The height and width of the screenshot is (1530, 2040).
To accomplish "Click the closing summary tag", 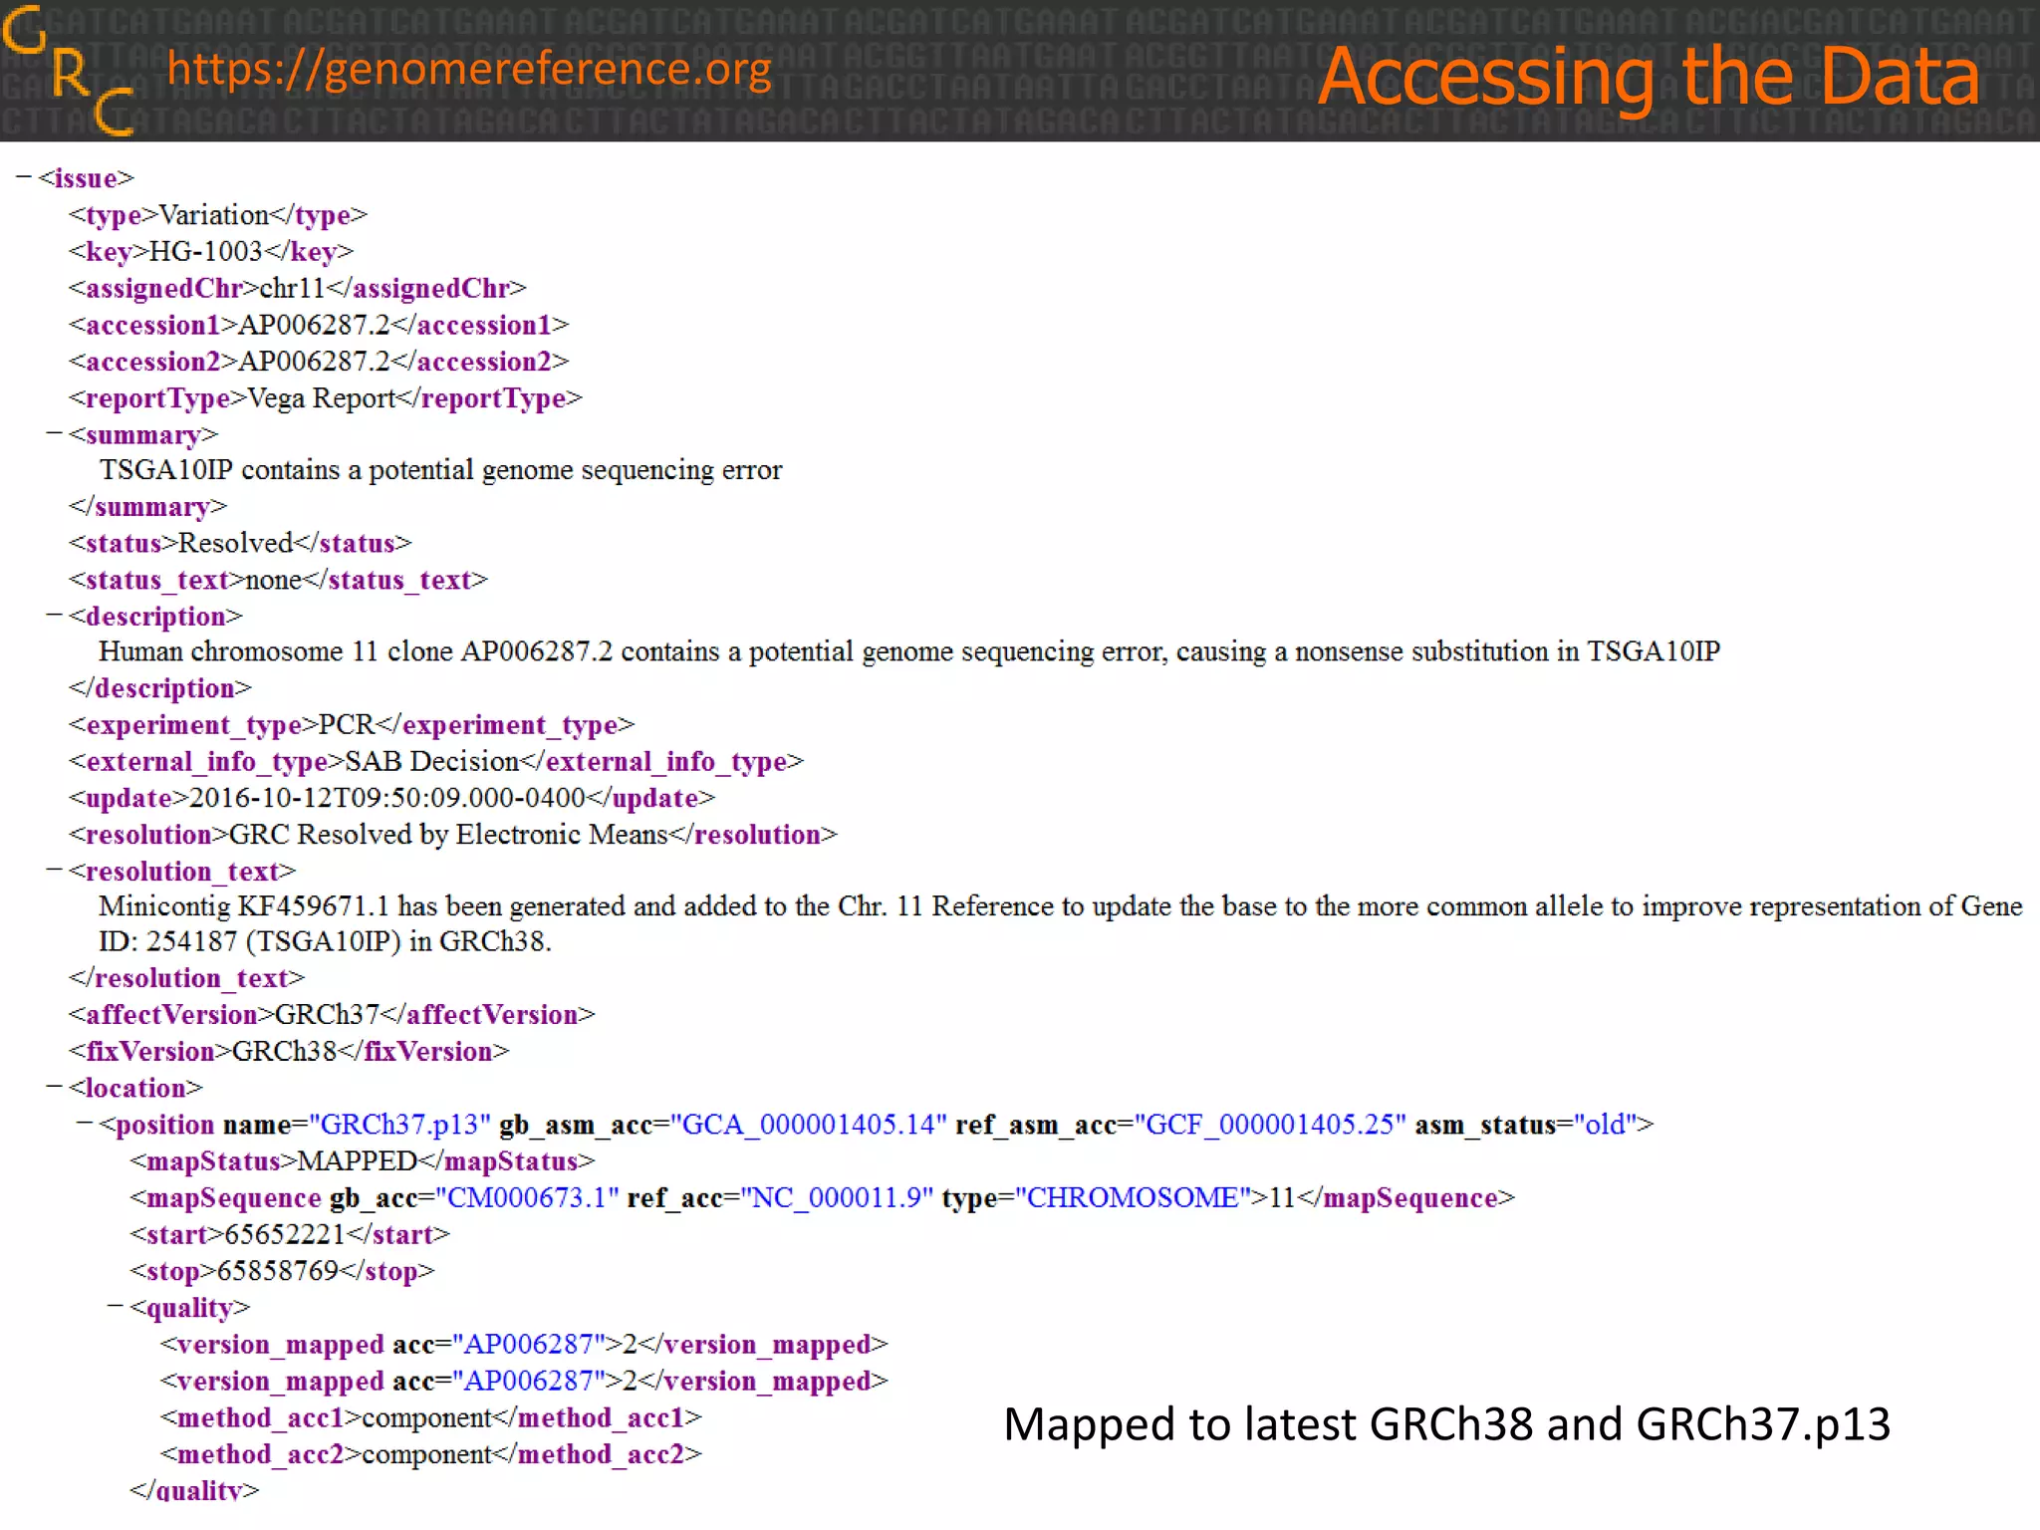I will (x=147, y=507).
